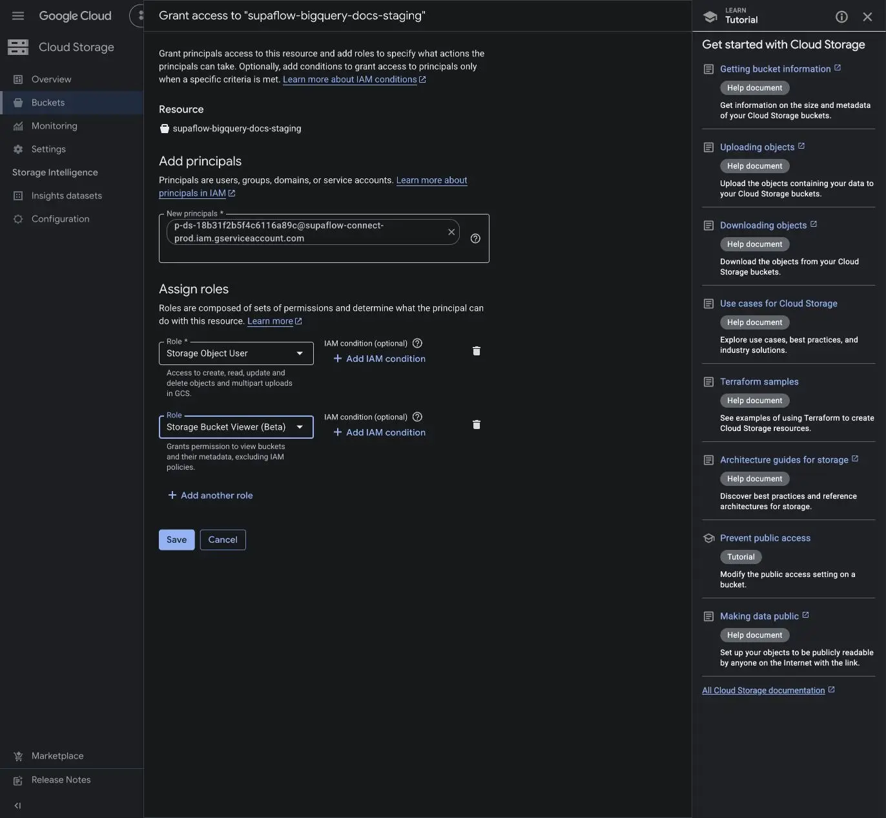Click the Insights datasets icon

[18, 196]
